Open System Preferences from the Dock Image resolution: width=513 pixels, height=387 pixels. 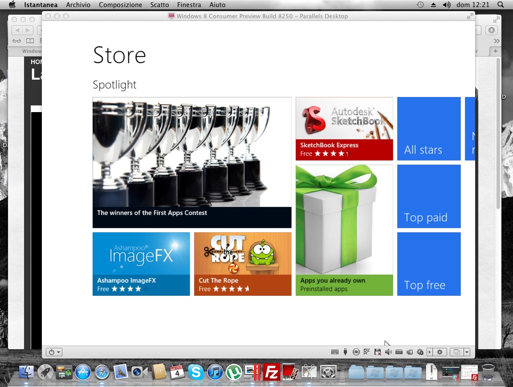tap(328, 372)
